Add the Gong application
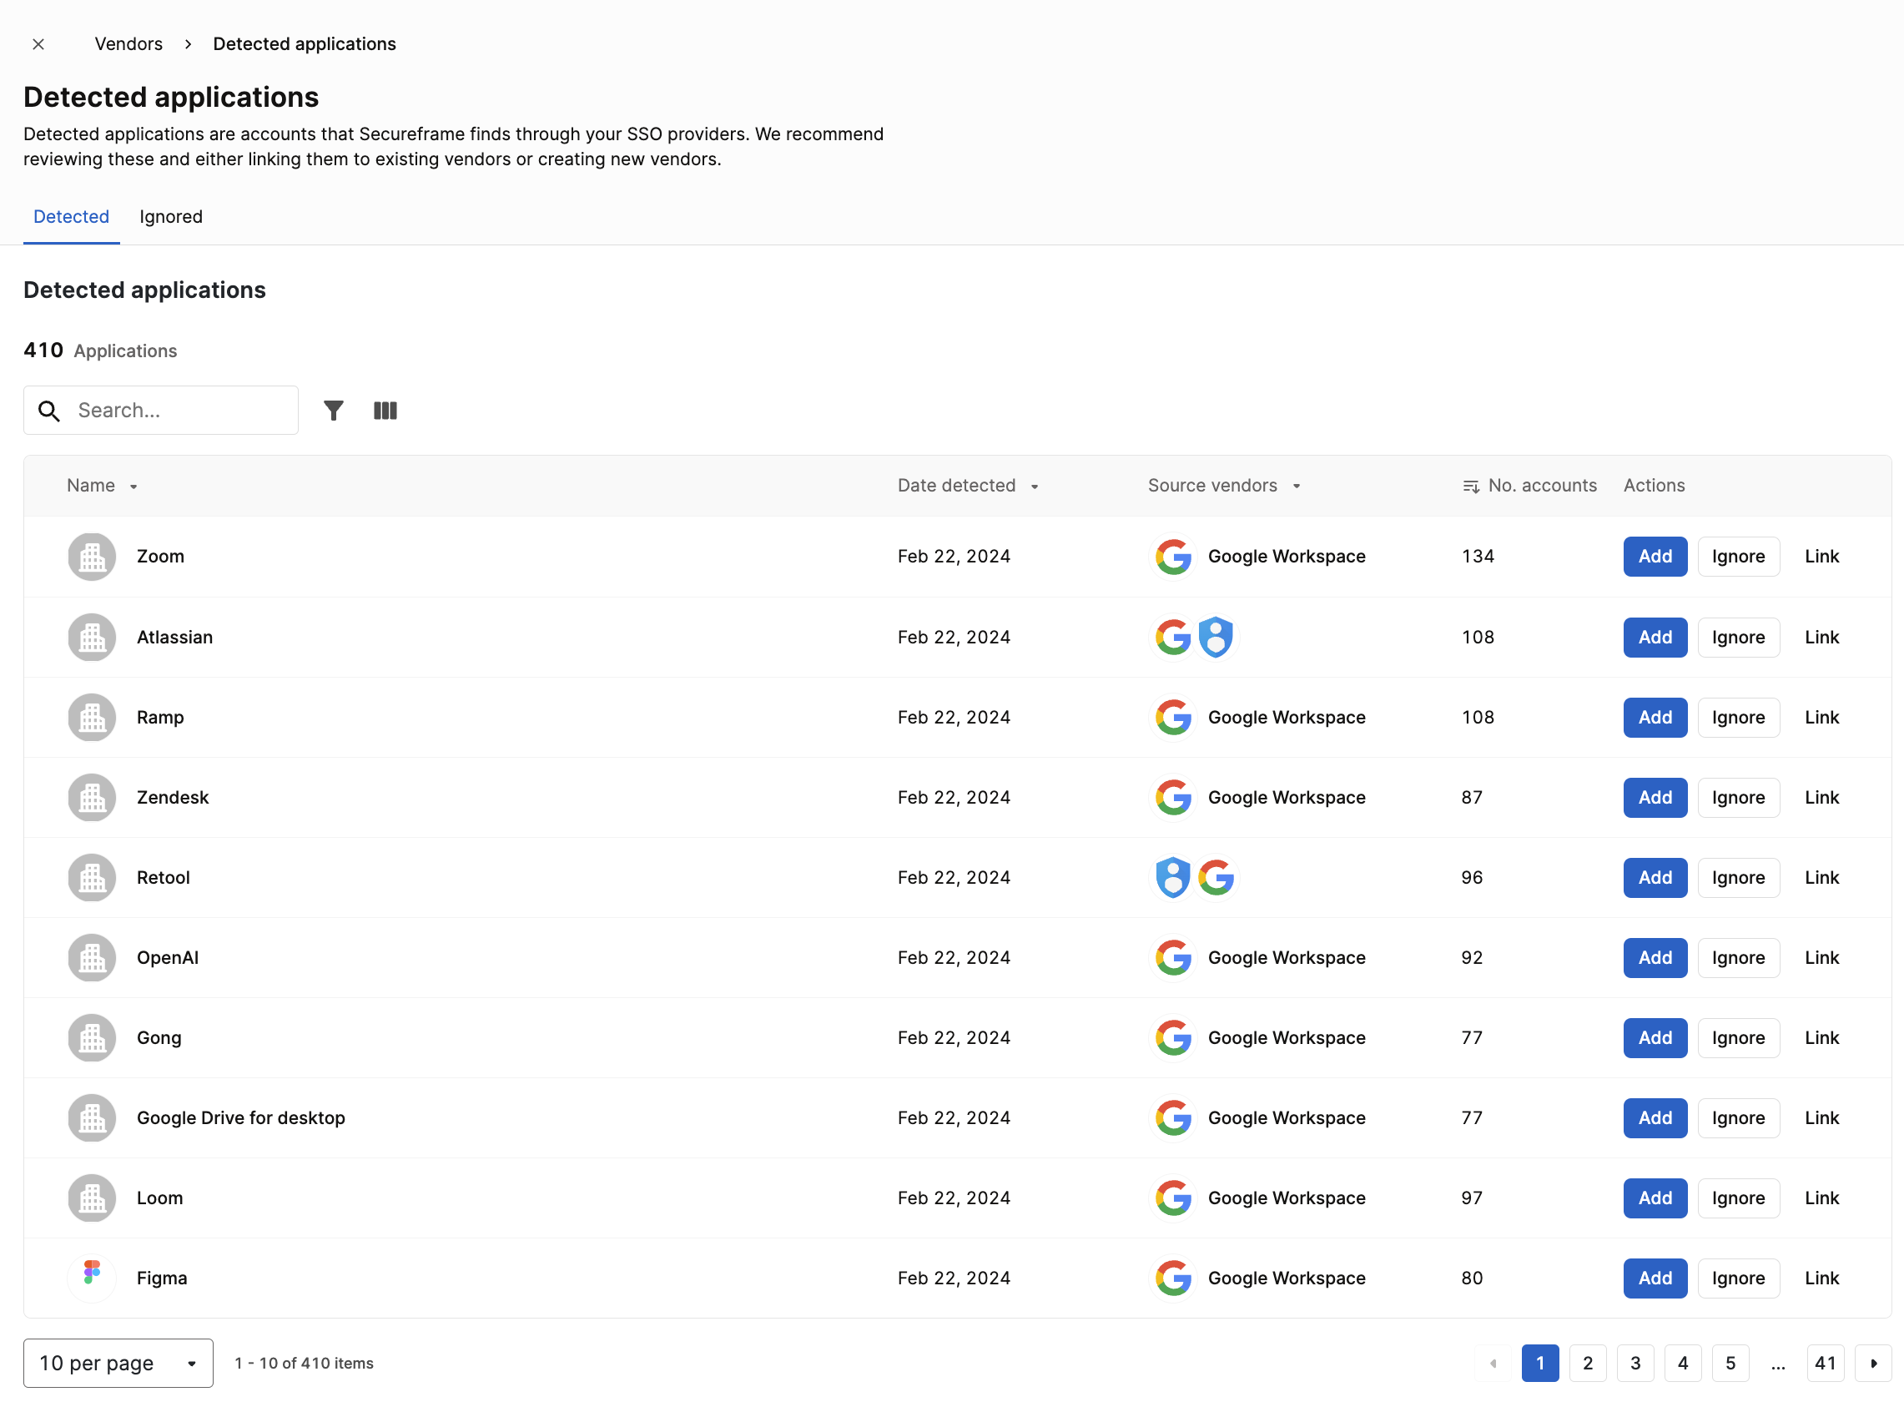1904x1402 pixels. (1655, 1039)
